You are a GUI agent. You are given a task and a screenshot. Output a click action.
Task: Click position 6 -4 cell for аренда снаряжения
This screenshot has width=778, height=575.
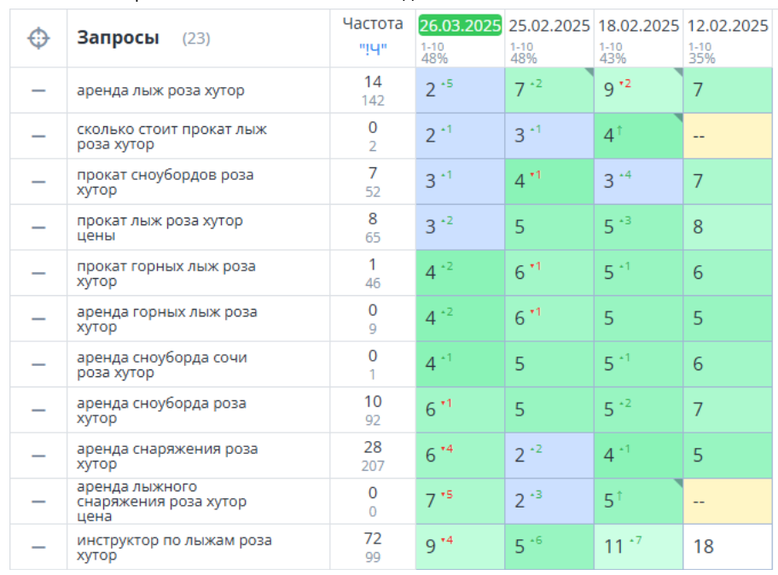pos(460,456)
